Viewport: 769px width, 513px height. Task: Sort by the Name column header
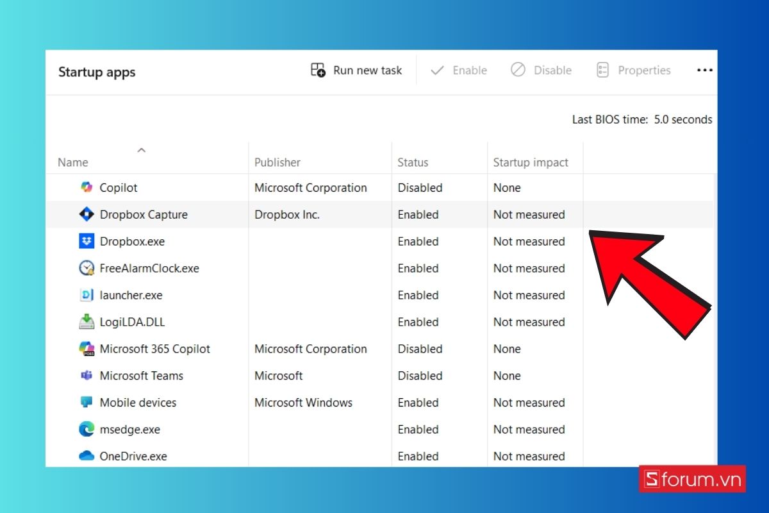coord(73,163)
